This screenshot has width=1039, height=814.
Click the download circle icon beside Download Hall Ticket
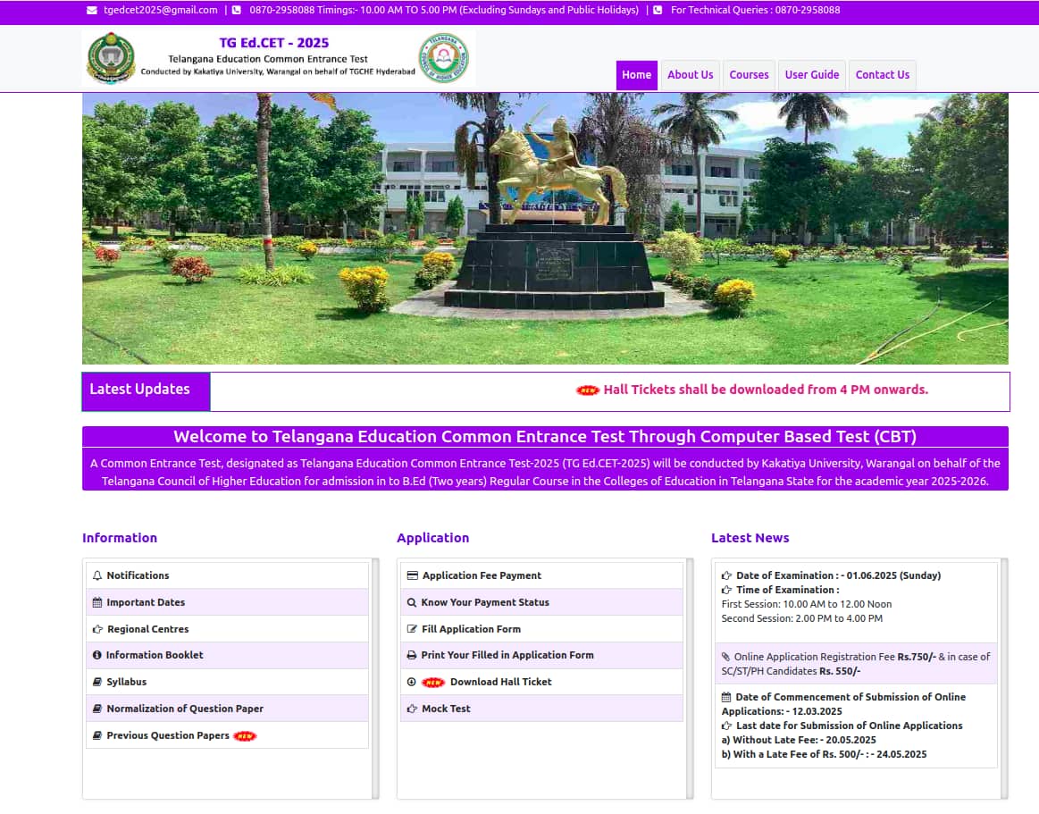pyautogui.click(x=412, y=682)
